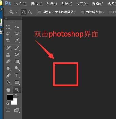Select the Crop tool
116x119 pixels.
pyautogui.click(x=8, y=40)
